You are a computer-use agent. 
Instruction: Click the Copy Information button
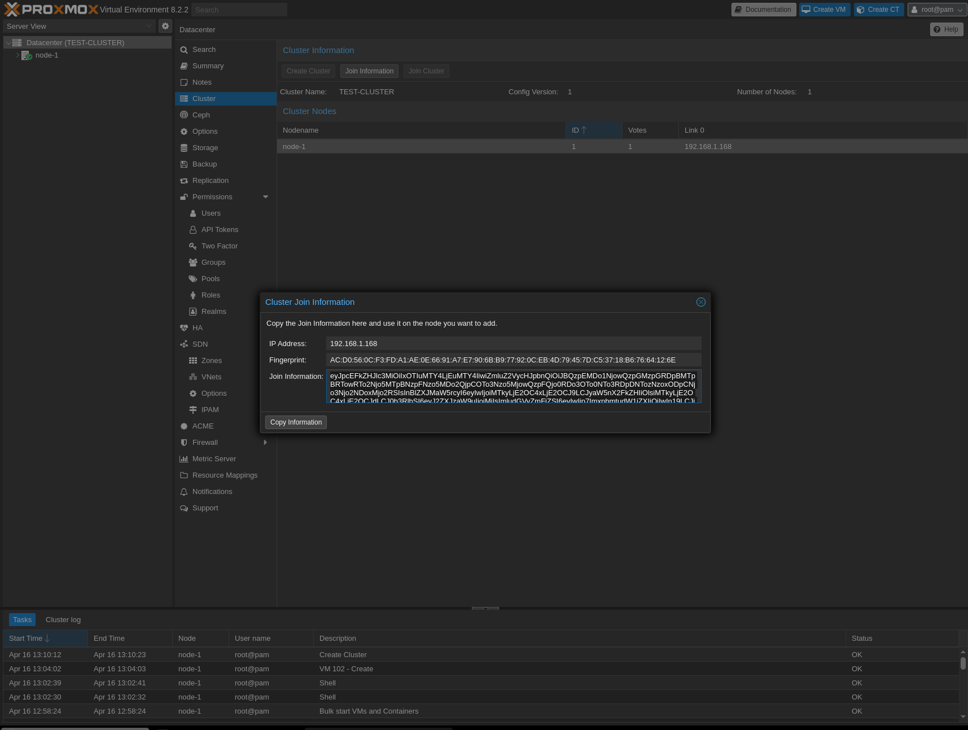point(295,422)
